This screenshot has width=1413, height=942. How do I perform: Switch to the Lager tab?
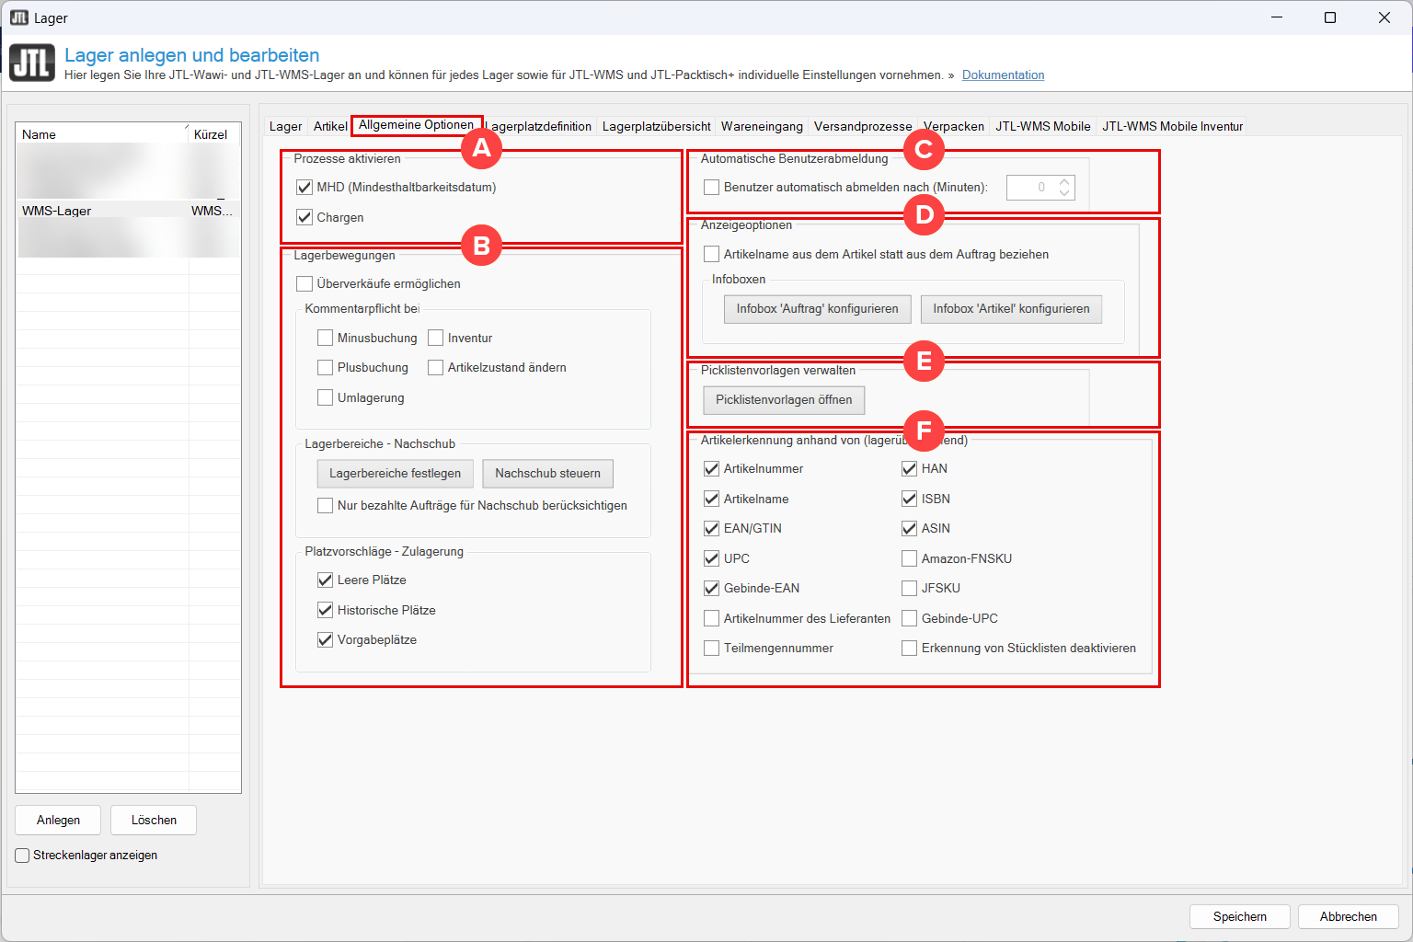[x=285, y=127]
